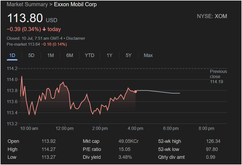This screenshot has width=242, height=165.
Task: Click the Div yield label
Action: click(x=92, y=157)
